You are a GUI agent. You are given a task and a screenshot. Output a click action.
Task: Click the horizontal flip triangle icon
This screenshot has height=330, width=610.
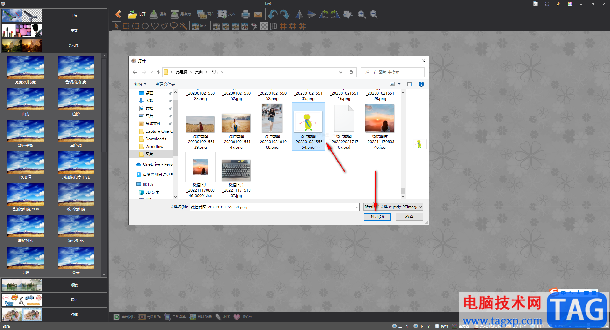click(299, 14)
